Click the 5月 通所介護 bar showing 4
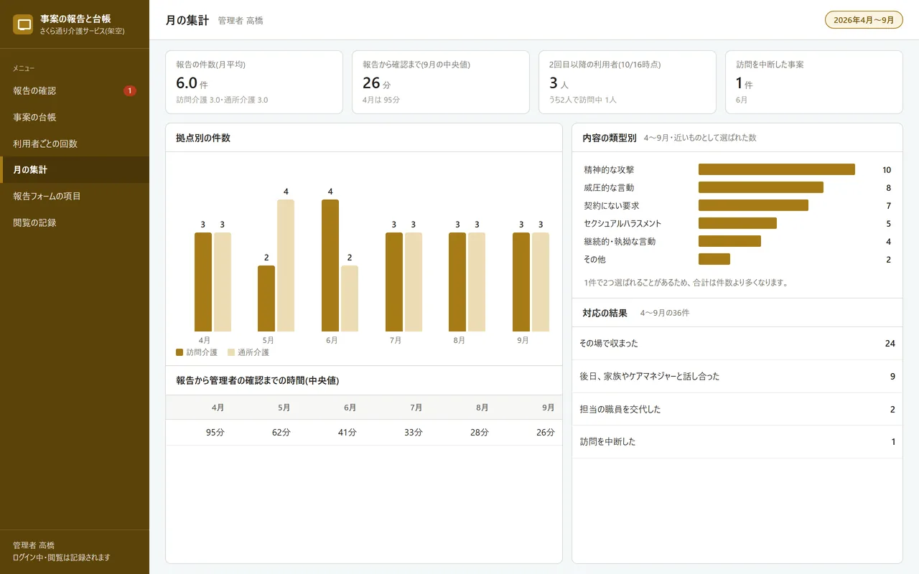Viewport: 919px width, 574px height. 286,265
